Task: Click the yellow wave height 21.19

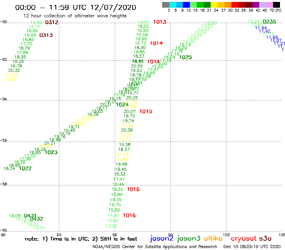Action: click(127, 125)
